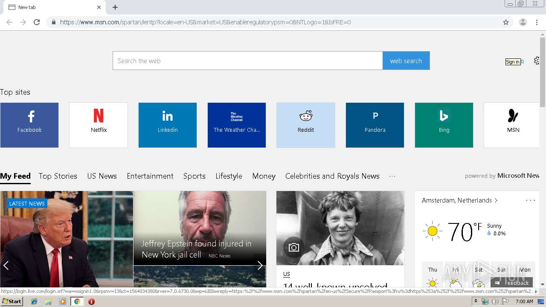This screenshot has width=546, height=307.
Task: View site security lock information
Action: tap(53, 22)
